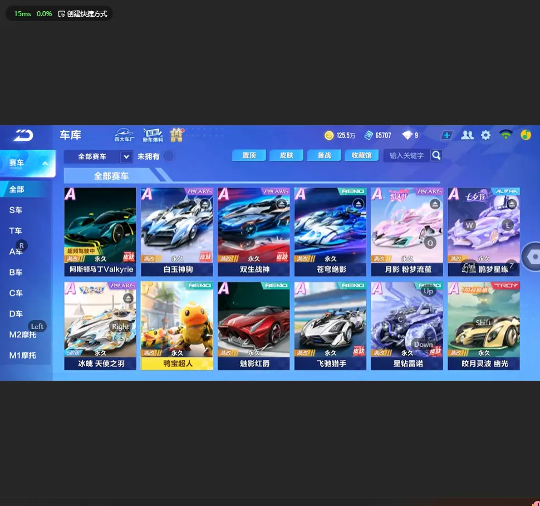Viewport: 540px width, 506px height.
Task: Open the friends icon in header
Action: pyautogui.click(x=467, y=135)
